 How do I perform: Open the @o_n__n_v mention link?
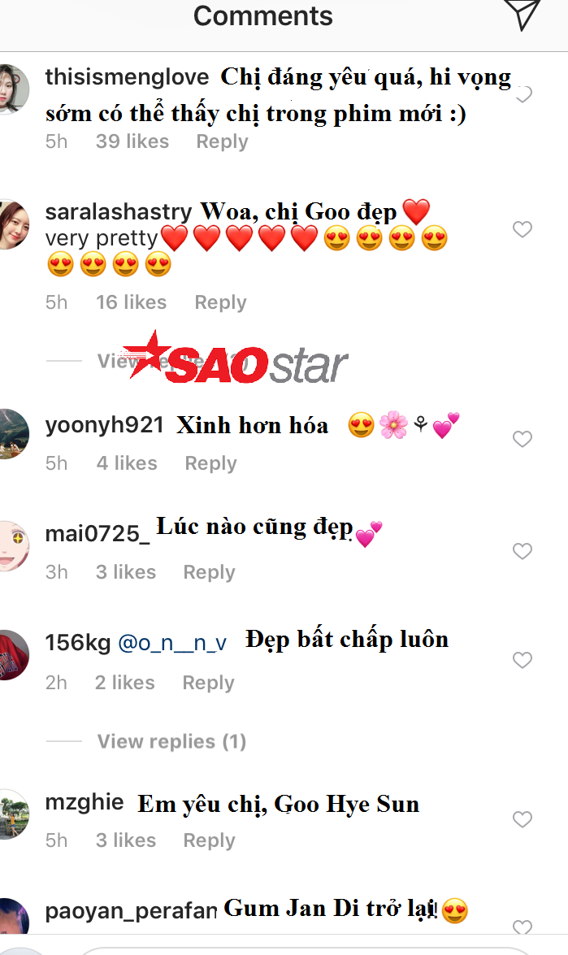tap(172, 643)
